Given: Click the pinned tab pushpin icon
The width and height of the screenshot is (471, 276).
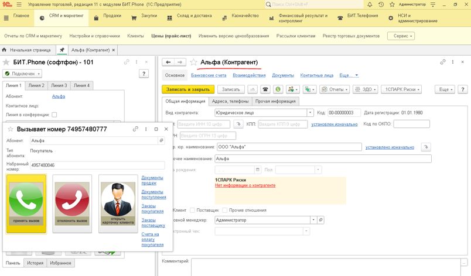Looking at the screenshot, I should (x=62, y=50).
